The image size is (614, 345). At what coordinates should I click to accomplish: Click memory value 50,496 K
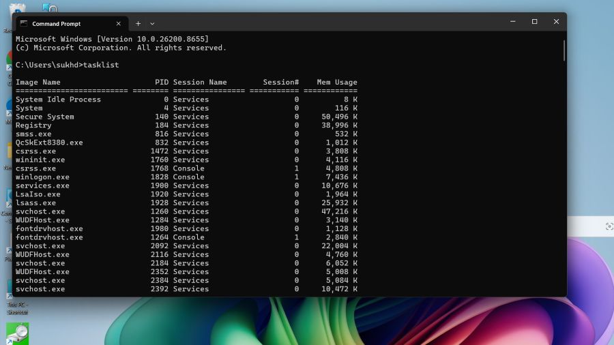click(339, 117)
